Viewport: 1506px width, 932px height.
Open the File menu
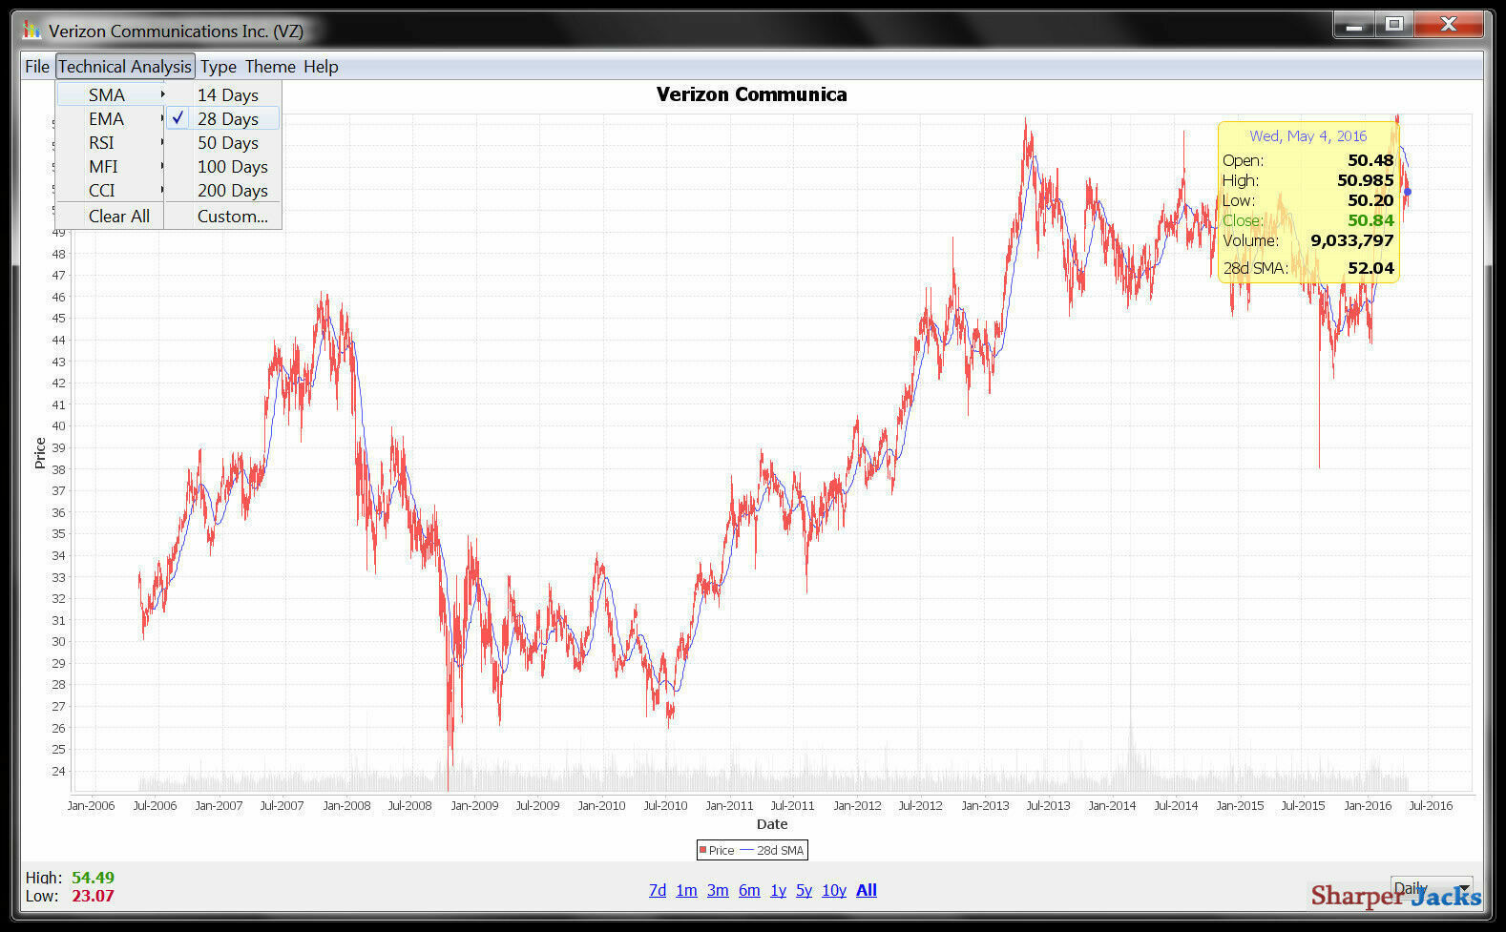37,66
